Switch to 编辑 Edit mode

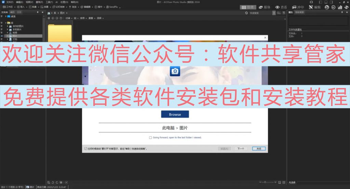pos(315,7)
